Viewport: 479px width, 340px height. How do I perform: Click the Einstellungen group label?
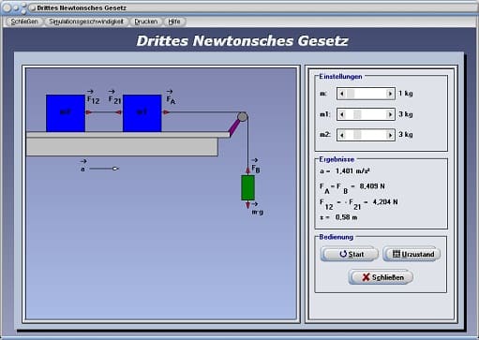coord(340,77)
